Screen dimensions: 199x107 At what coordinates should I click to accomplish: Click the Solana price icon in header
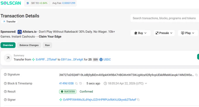pos(28,3)
